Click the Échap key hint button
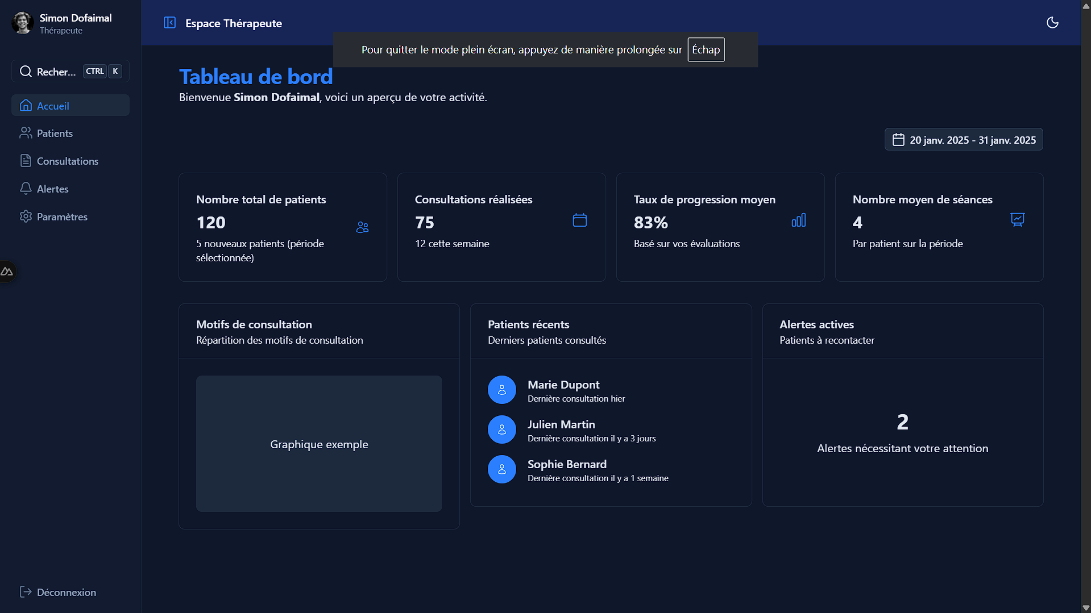Image resolution: width=1091 pixels, height=613 pixels. [706, 49]
